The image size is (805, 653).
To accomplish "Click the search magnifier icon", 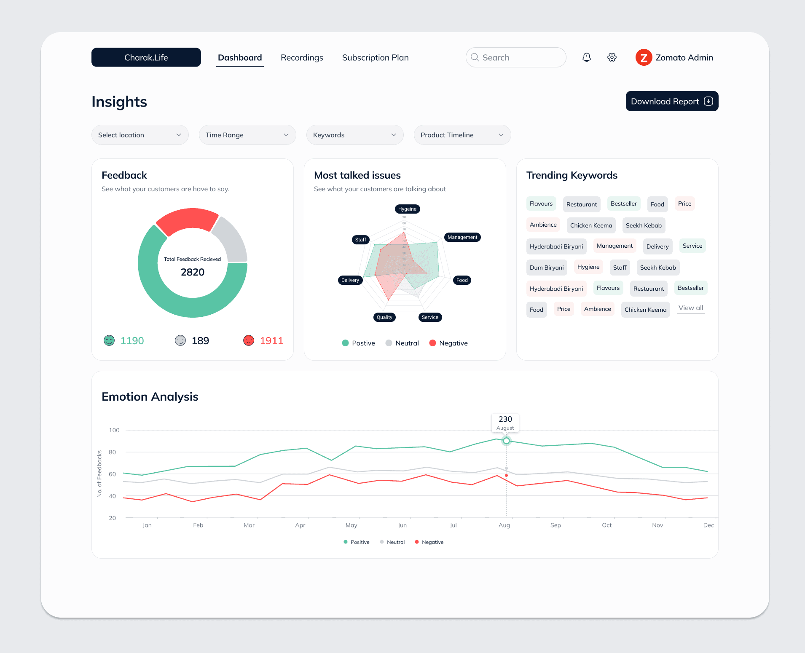I will [475, 57].
